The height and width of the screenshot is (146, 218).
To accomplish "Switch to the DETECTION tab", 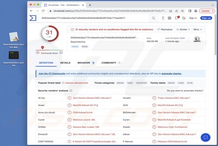I will pos(46,63).
